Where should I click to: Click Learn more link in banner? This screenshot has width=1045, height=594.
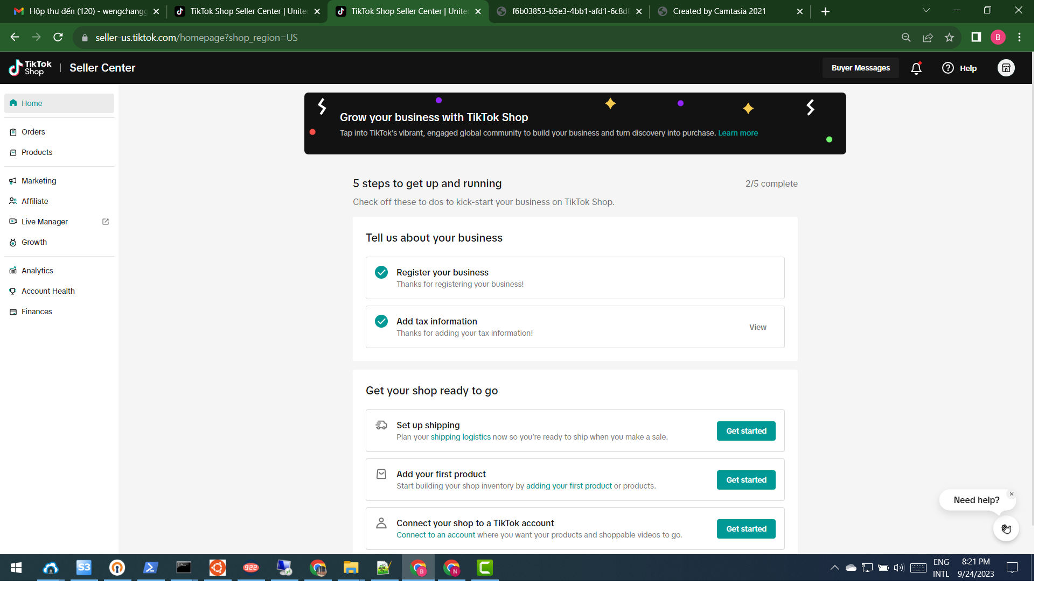737,133
